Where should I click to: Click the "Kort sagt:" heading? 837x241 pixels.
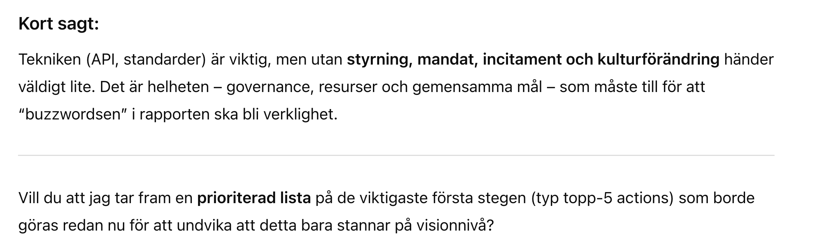tap(58, 24)
